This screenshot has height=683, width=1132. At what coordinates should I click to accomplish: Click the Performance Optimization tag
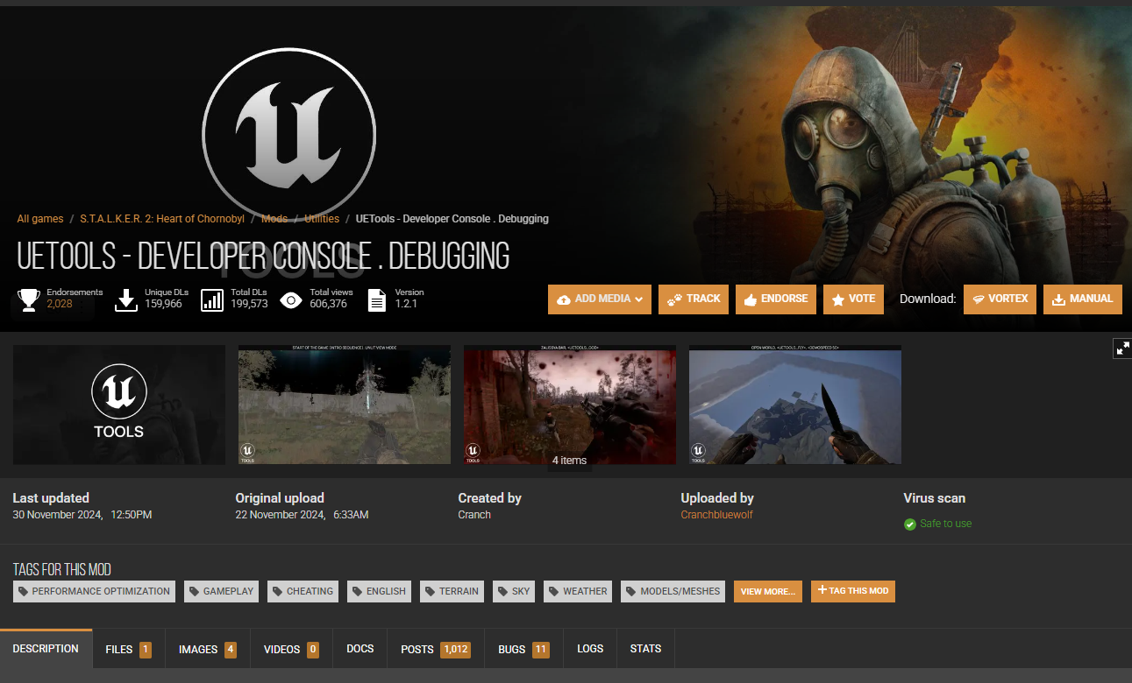point(94,592)
